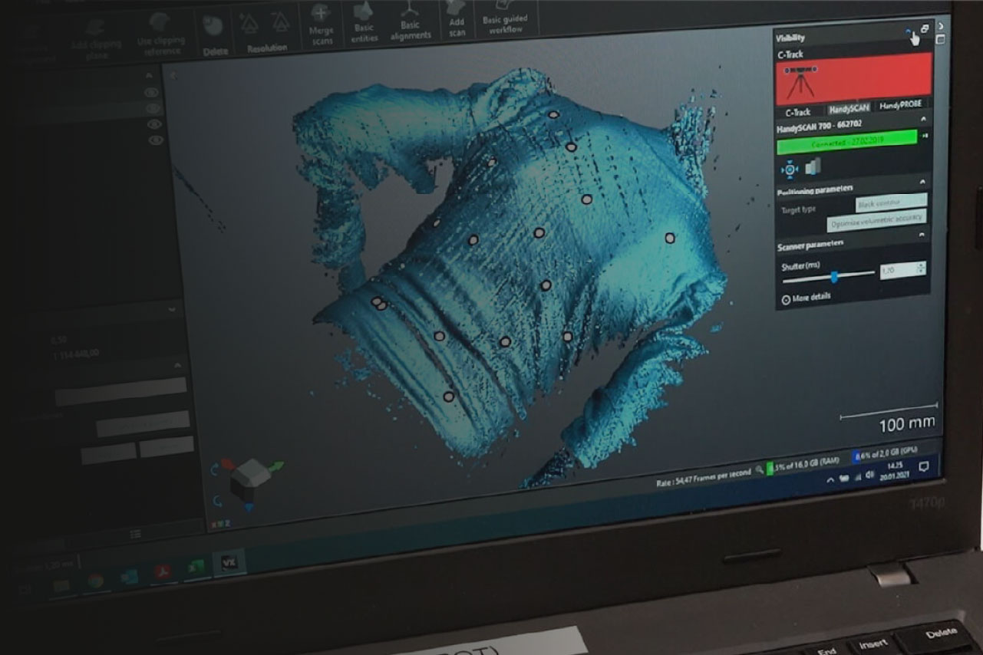Click the Shutter slider handle
983x655 pixels.
pos(834,276)
